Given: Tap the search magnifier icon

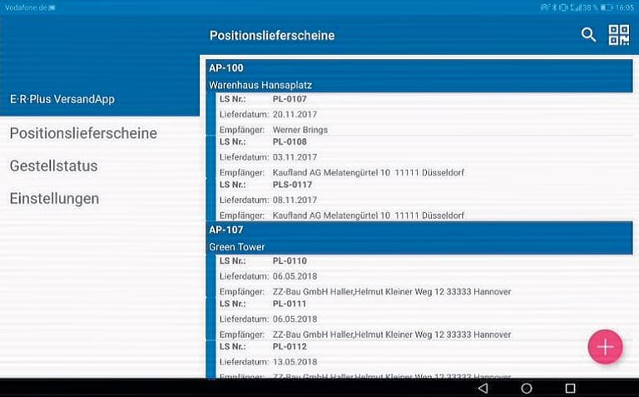Looking at the screenshot, I should click(588, 35).
